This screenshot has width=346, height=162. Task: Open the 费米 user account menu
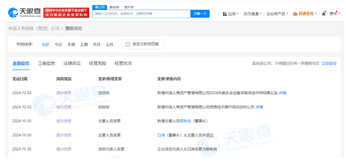[x=335, y=14]
